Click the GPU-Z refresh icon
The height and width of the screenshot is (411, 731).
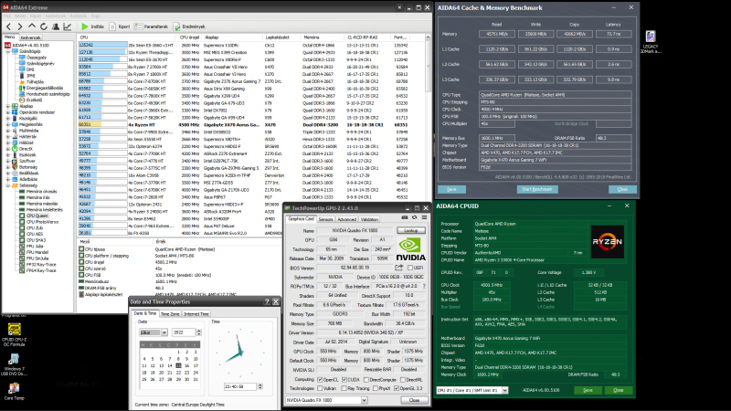pos(414,217)
